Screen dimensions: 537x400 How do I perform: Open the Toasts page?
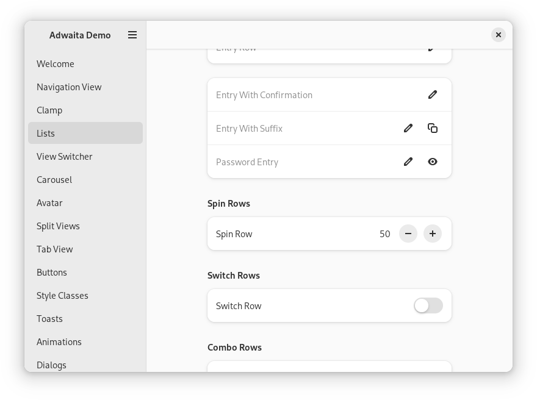[x=85, y=318]
